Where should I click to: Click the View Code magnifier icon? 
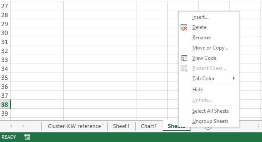click(x=184, y=58)
